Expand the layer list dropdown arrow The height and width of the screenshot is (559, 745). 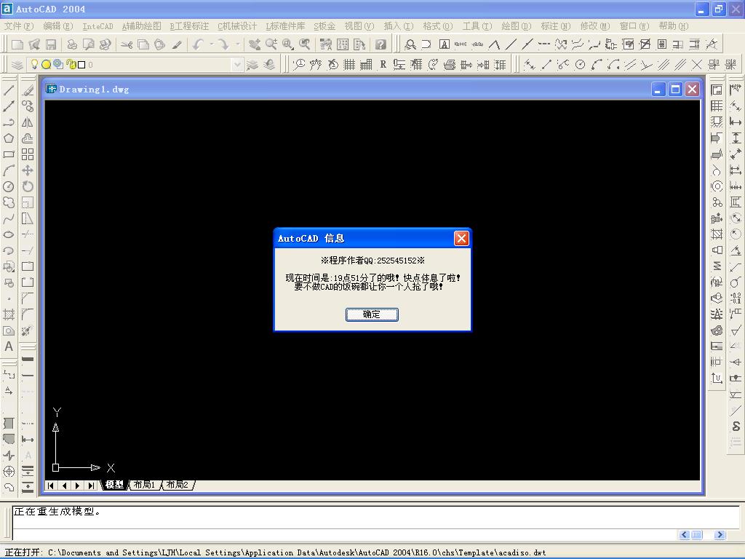(x=237, y=65)
